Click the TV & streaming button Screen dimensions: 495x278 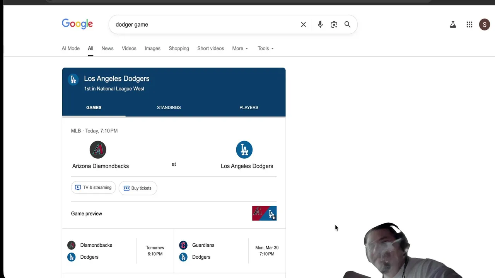click(x=94, y=188)
